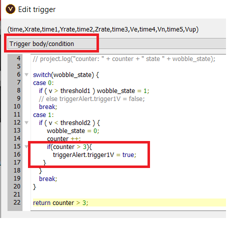
Task: Collapse the if block fold arrow on line 12
Action: coord(26,122)
